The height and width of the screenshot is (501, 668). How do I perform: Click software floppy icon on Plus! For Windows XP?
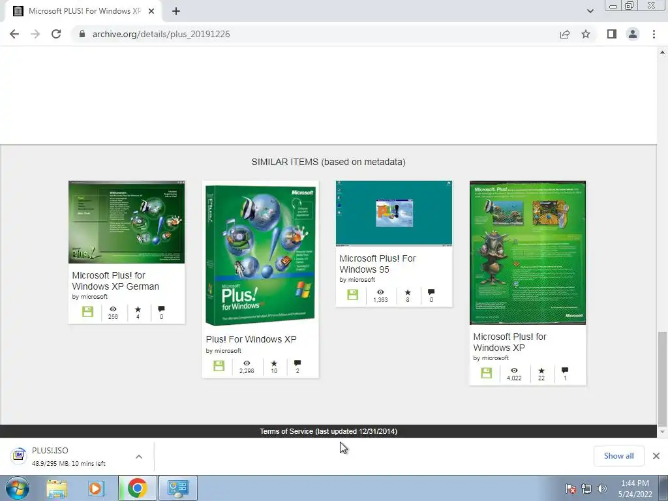coord(219,365)
